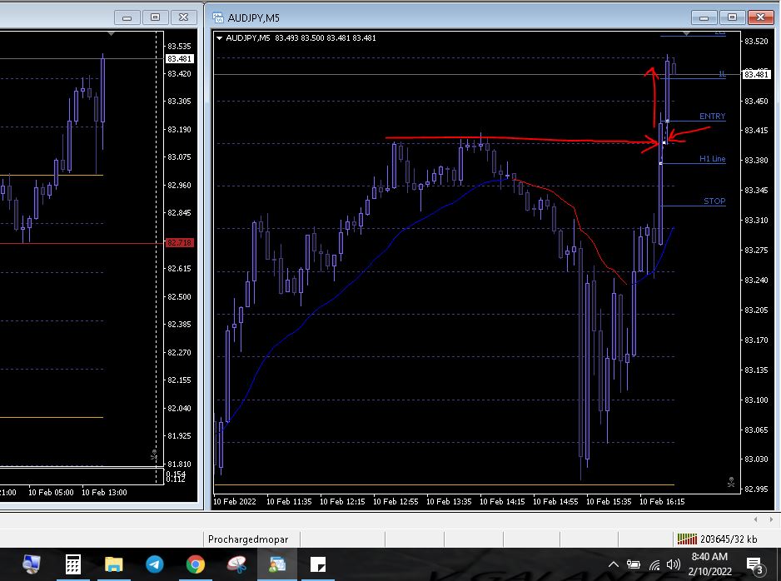Close the left chart window
781x581 pixels.
(x=184, y=17)
